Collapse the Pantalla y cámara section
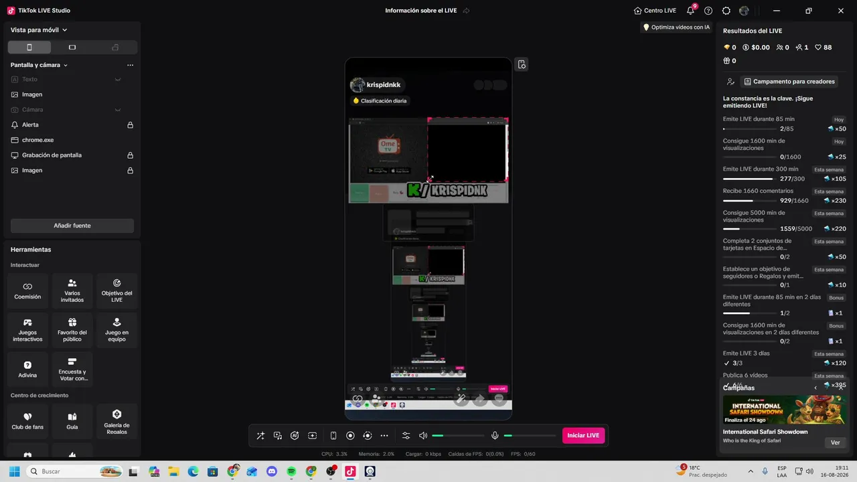Viewport: 857px width, 482px height. pyautogui.click(x=66, y=66)
